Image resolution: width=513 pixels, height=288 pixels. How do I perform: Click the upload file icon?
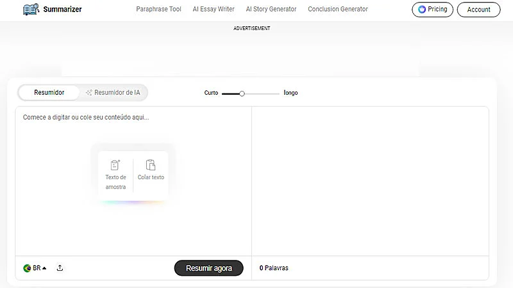[60, 268]
